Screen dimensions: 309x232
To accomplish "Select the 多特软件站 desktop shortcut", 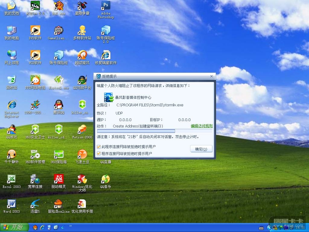I will (82, 33).
